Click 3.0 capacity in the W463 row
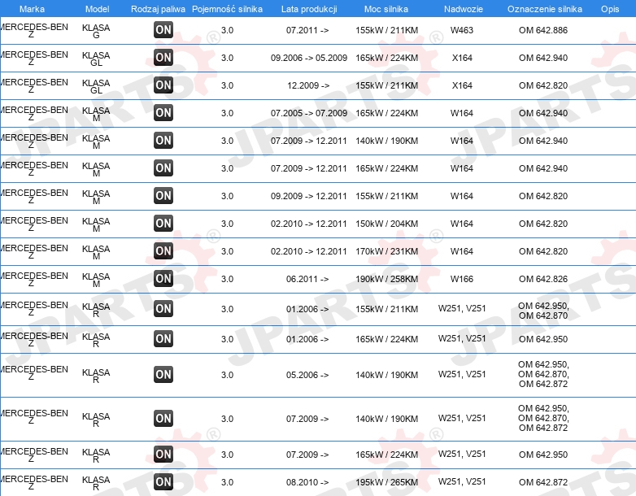Screen dimensions: 636x496 pyautogui.click(x=227, y=30)
